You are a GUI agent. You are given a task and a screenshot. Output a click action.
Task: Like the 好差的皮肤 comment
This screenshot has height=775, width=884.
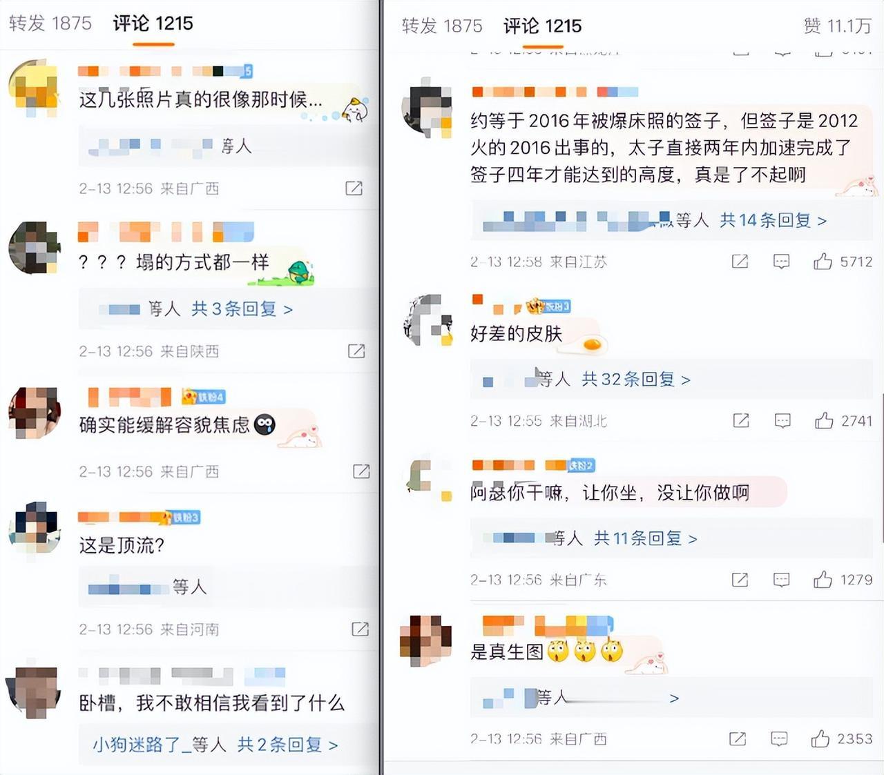pyautogui.click(x=824, y=420)
